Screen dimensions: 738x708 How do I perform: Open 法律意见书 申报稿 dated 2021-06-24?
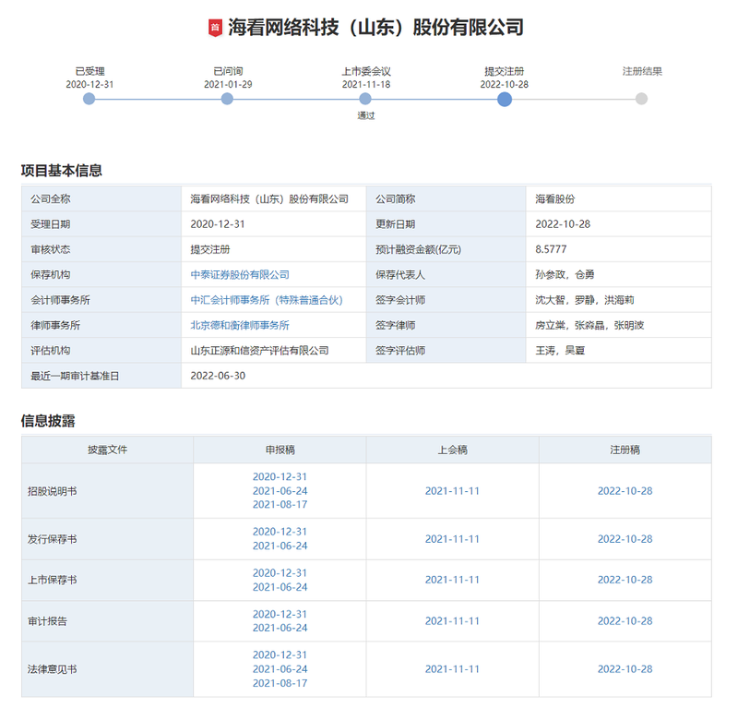[280, 669]
